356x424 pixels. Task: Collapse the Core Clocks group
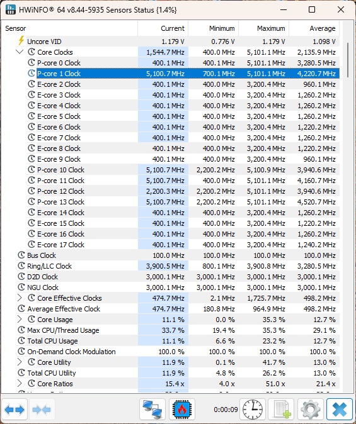20,52
